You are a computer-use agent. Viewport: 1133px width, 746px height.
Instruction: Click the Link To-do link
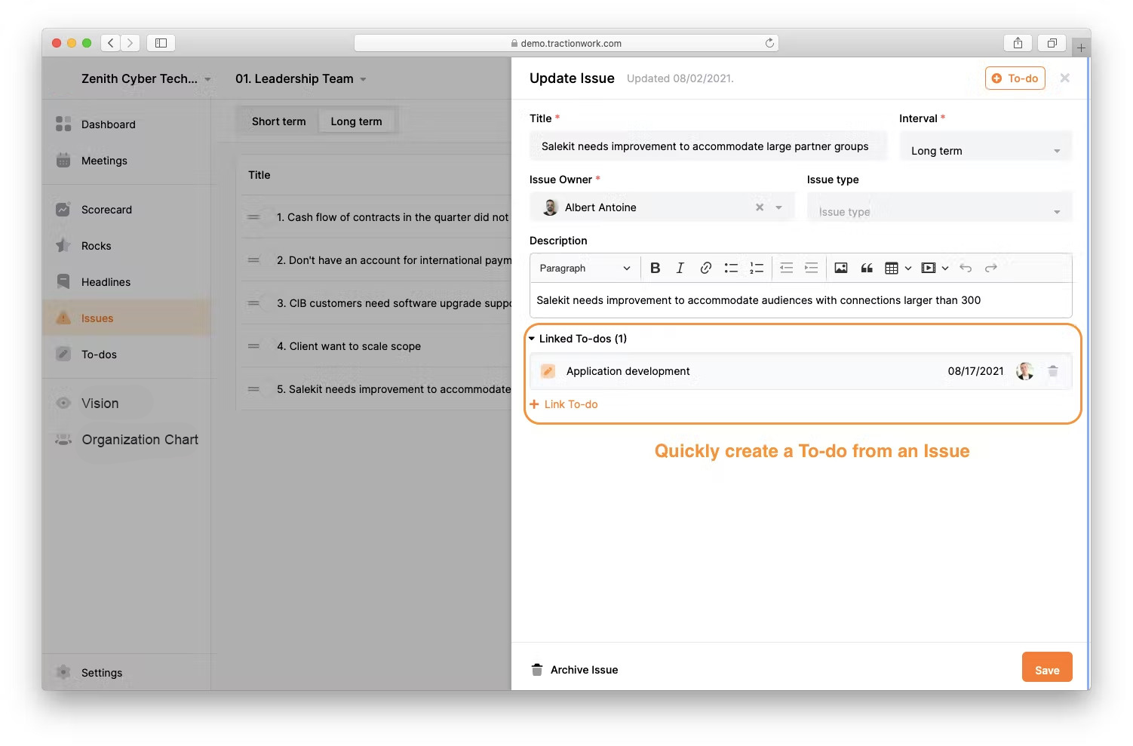click(x=570, y=404)
